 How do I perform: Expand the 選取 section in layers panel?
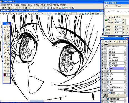[102, 95]
